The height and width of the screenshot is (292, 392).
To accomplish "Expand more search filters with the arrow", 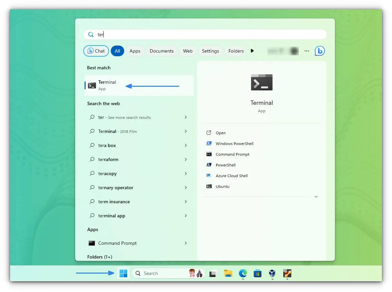I will click(252, 51).
